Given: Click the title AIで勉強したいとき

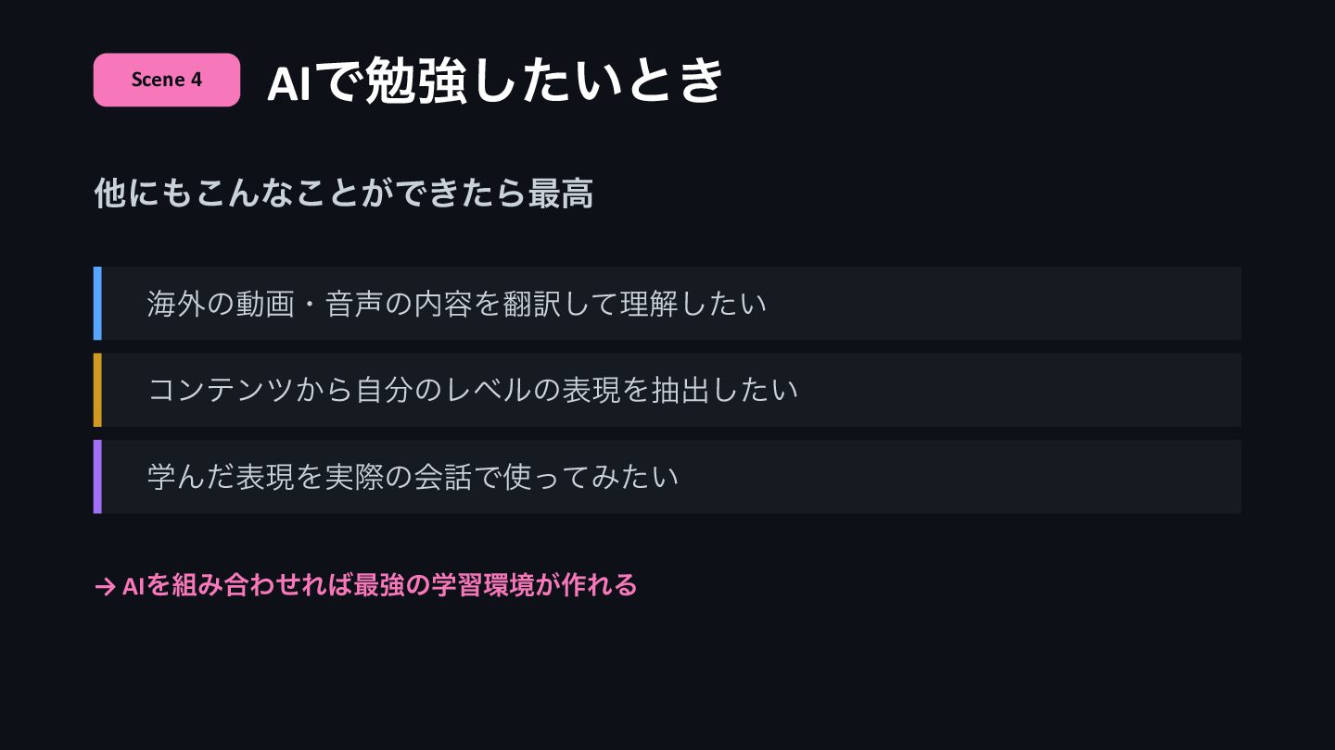Looking at the screenshot, I should pos(495,81).
